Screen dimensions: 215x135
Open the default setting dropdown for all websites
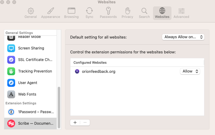click(x=183, y=37)
